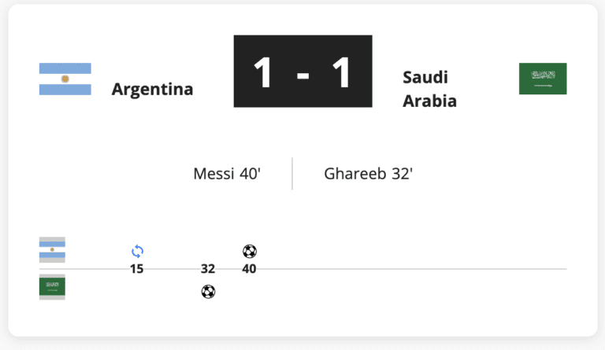Click the large Argentina flag

tap(65, 79)
